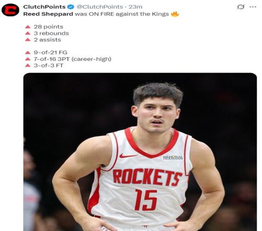The image size is (262, 231).
Task: Open the Rockets player photo
Action: (140, 152)
